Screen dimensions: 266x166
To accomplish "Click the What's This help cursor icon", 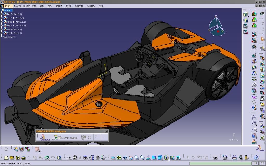I will pyautogui.click(x=59, y=158).
